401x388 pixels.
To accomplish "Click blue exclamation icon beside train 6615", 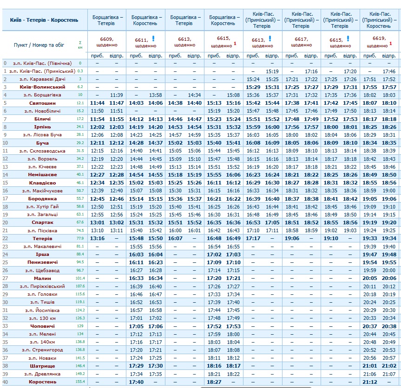I will point(348,38).
